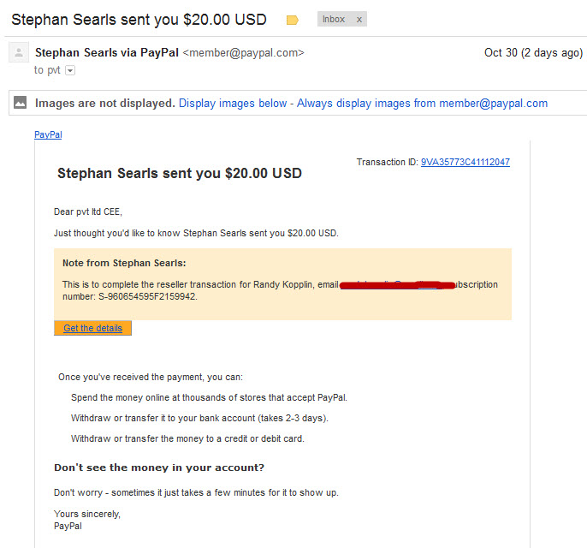Remove the Inbox label with x
This screenshot has width=587, height=548.
[x=359, y=20]
